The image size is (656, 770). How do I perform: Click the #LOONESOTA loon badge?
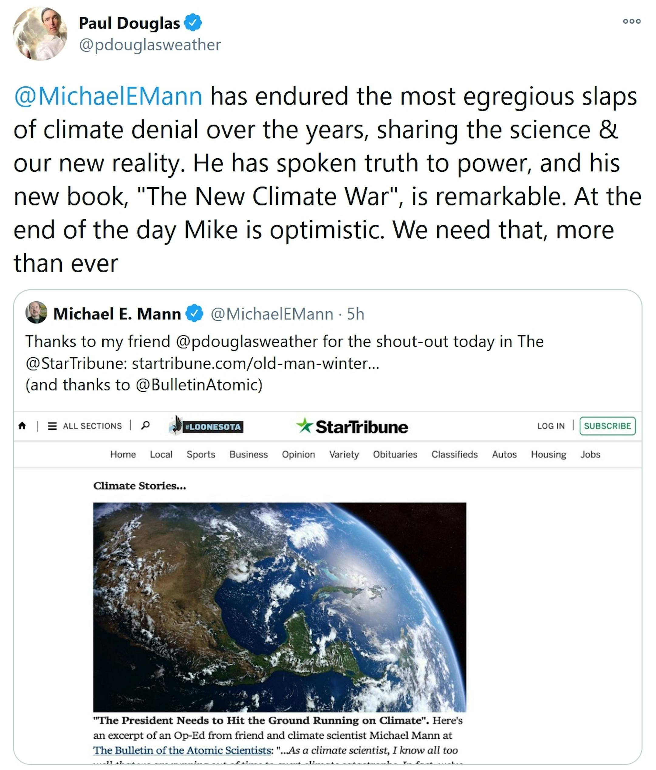[206, 426]
